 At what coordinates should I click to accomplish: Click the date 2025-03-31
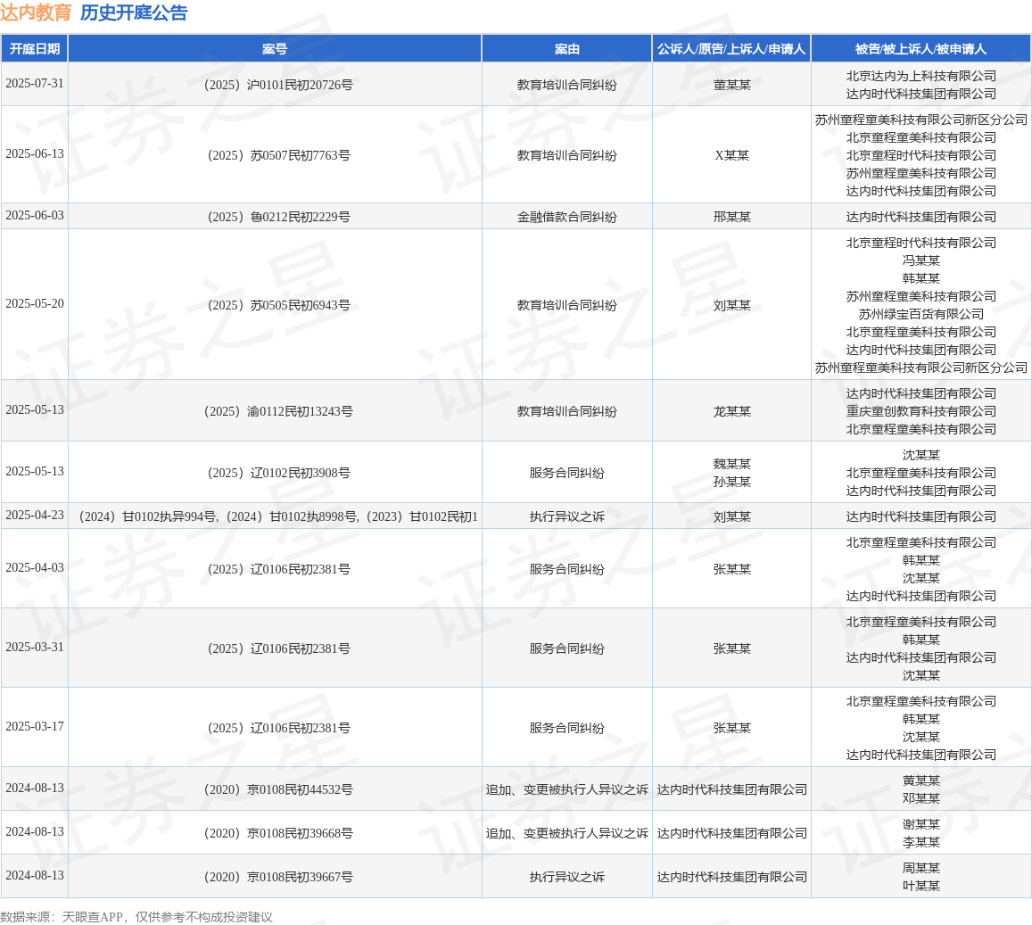[x=35, y=648]
